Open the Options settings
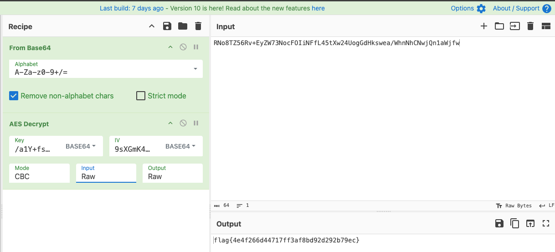Screen dimensions: 555x252 pyautogui.click(x=468, y=8)
